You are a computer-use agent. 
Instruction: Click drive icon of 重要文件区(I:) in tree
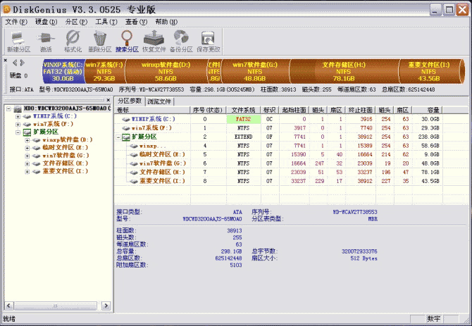coord(37,171)
